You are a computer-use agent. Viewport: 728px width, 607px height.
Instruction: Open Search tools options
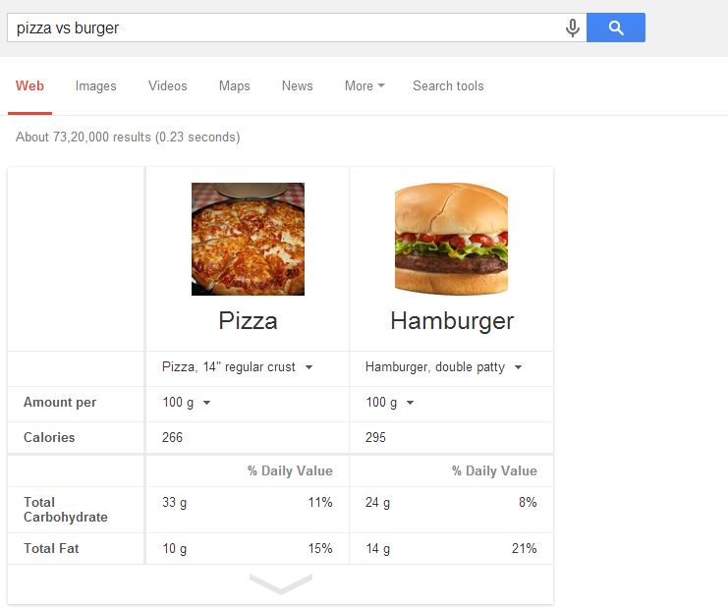(448, 85)
